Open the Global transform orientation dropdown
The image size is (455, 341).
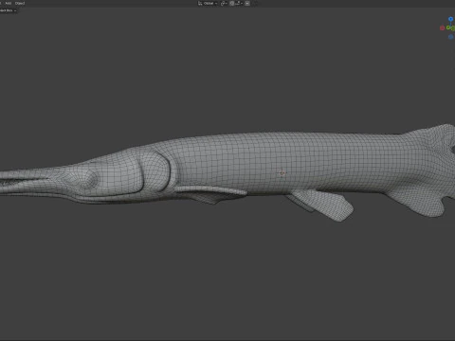(208, 3)
